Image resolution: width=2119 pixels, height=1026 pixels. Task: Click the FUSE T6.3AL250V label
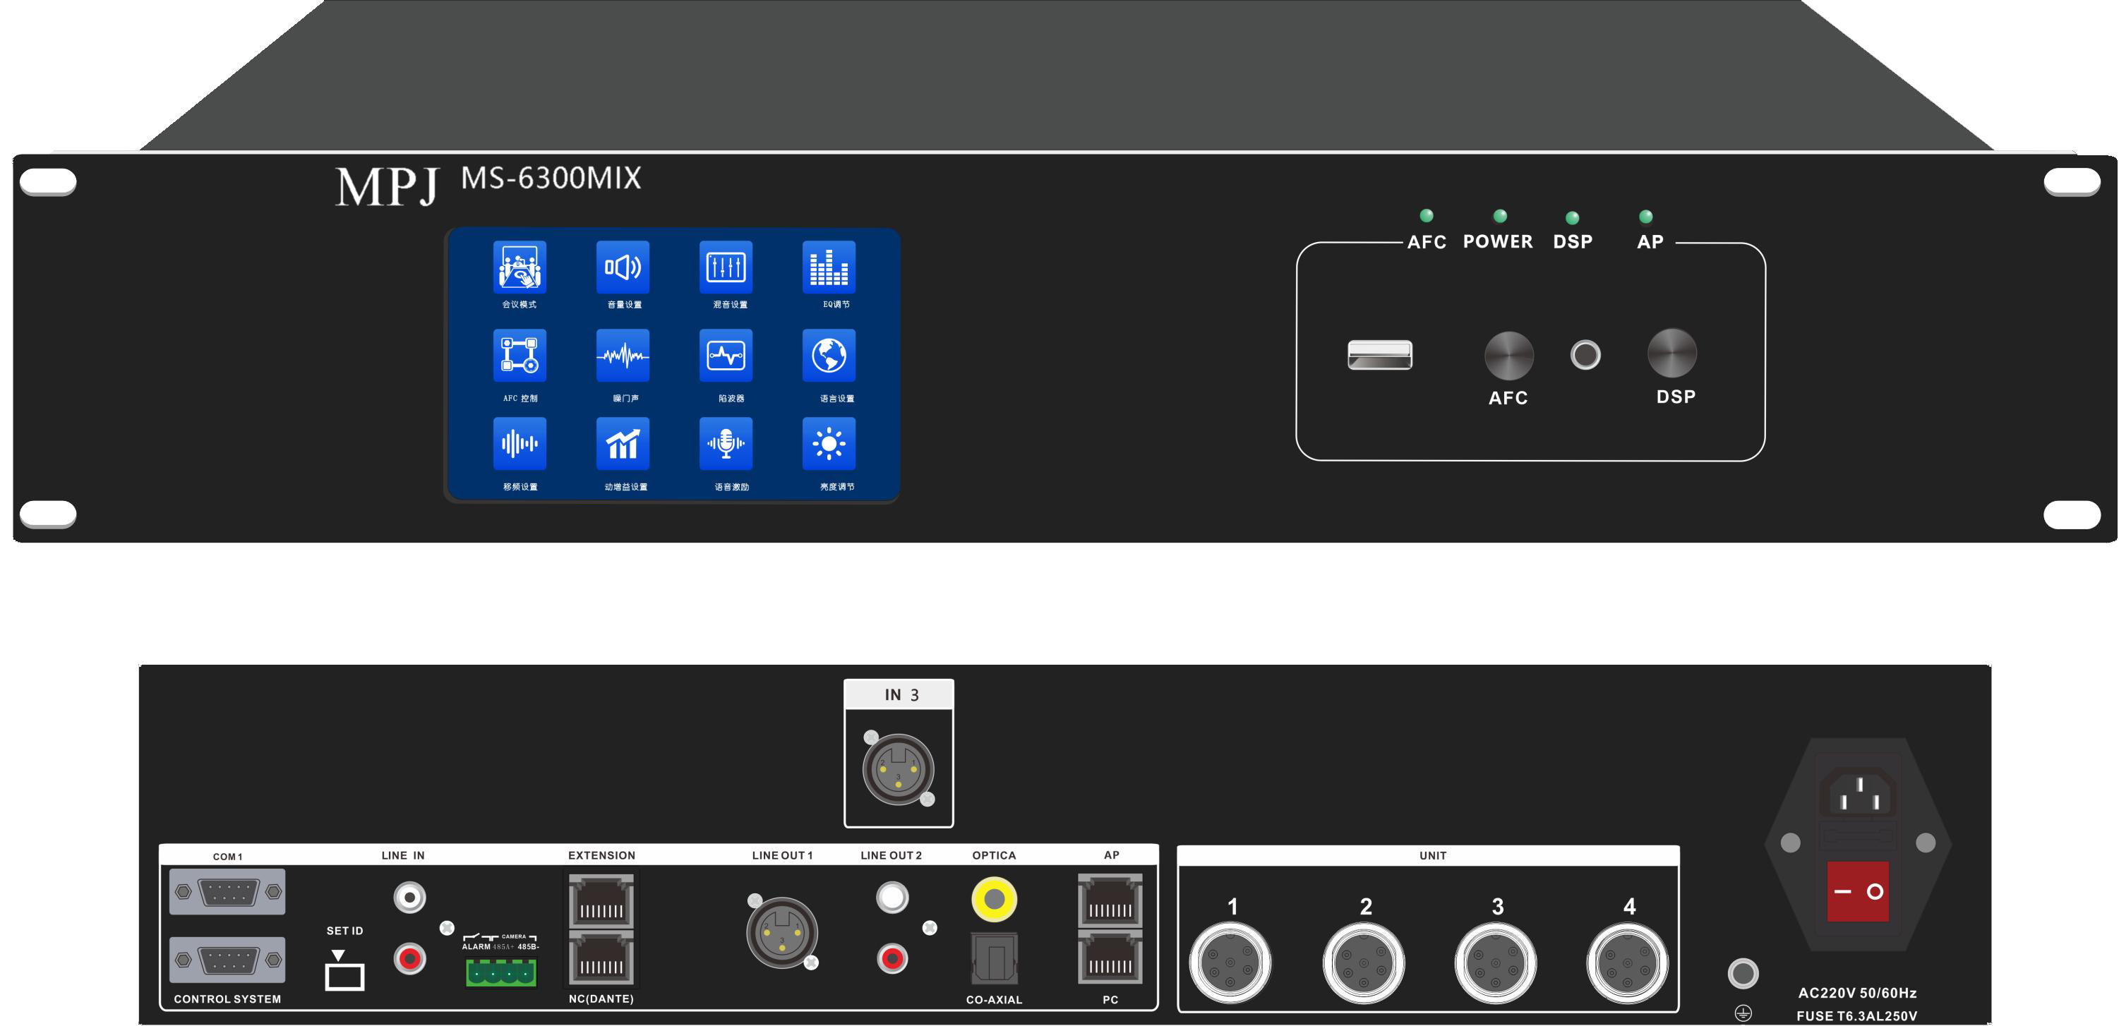point(1856,1016)
